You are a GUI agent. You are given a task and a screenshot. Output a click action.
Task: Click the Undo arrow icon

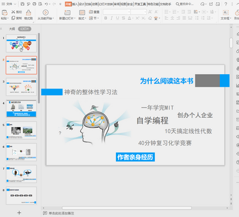[47, 4]
